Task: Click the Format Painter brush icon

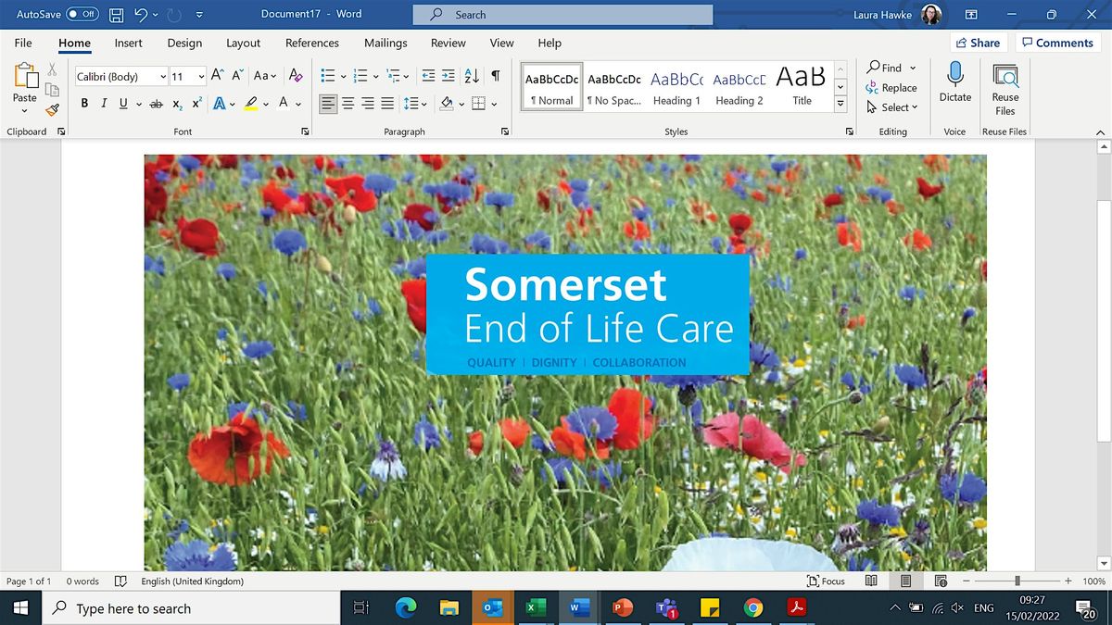Action: point(52,109)
